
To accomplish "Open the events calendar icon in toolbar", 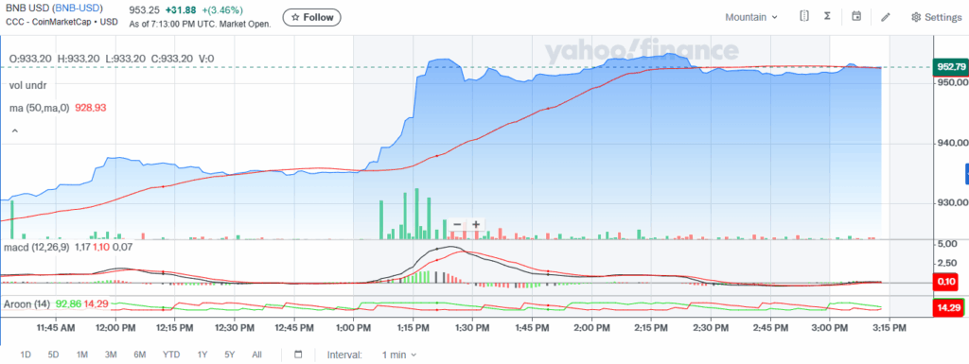I will coord(856,17).
